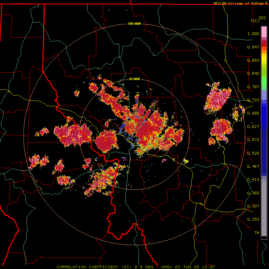Viewport: 269px width, 269px height.
Task: Click the 0.893 color scale value
Action: [253, 60]
